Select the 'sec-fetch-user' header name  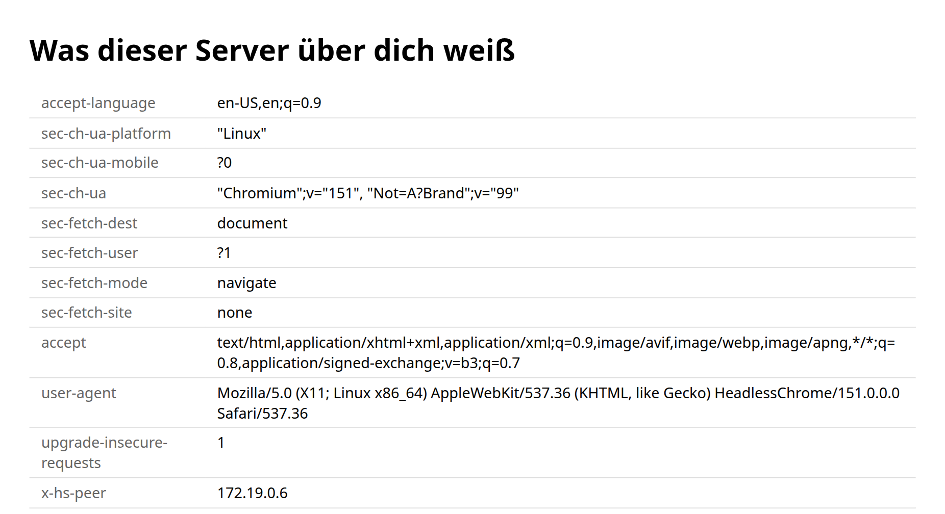click(89, 253)
